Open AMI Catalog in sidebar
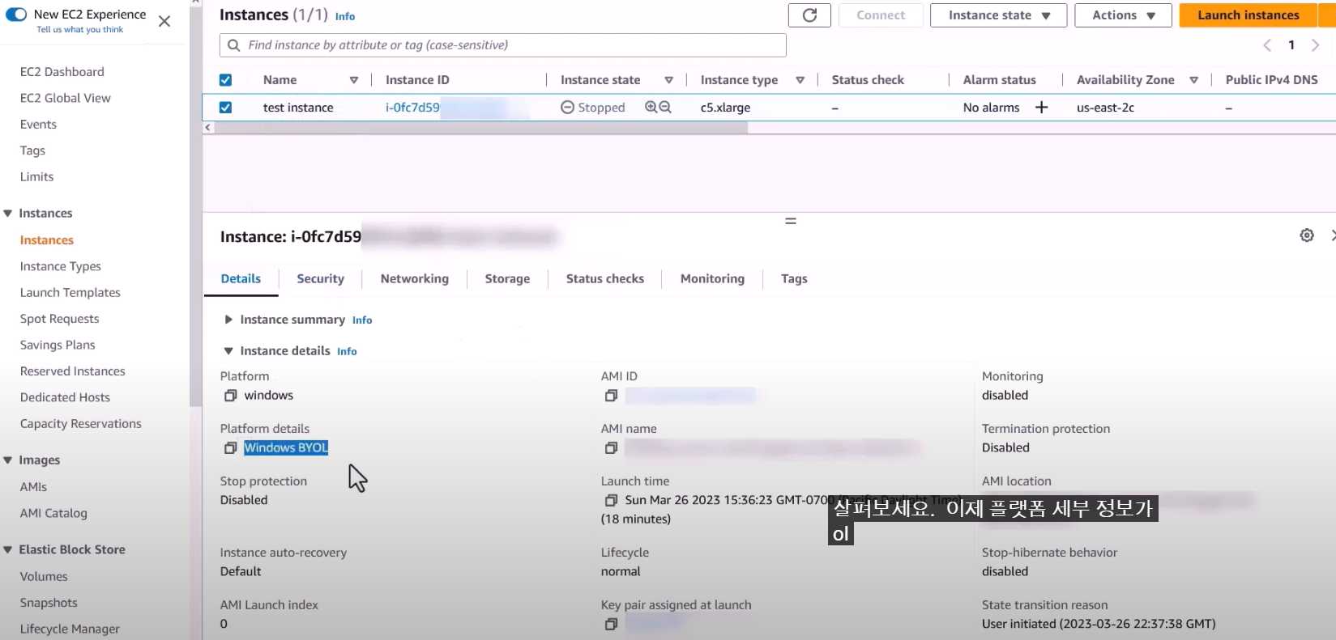Image resolution: width=1336 pixels, height=640 pixels. pyautogui.click(x=53, y=513)
